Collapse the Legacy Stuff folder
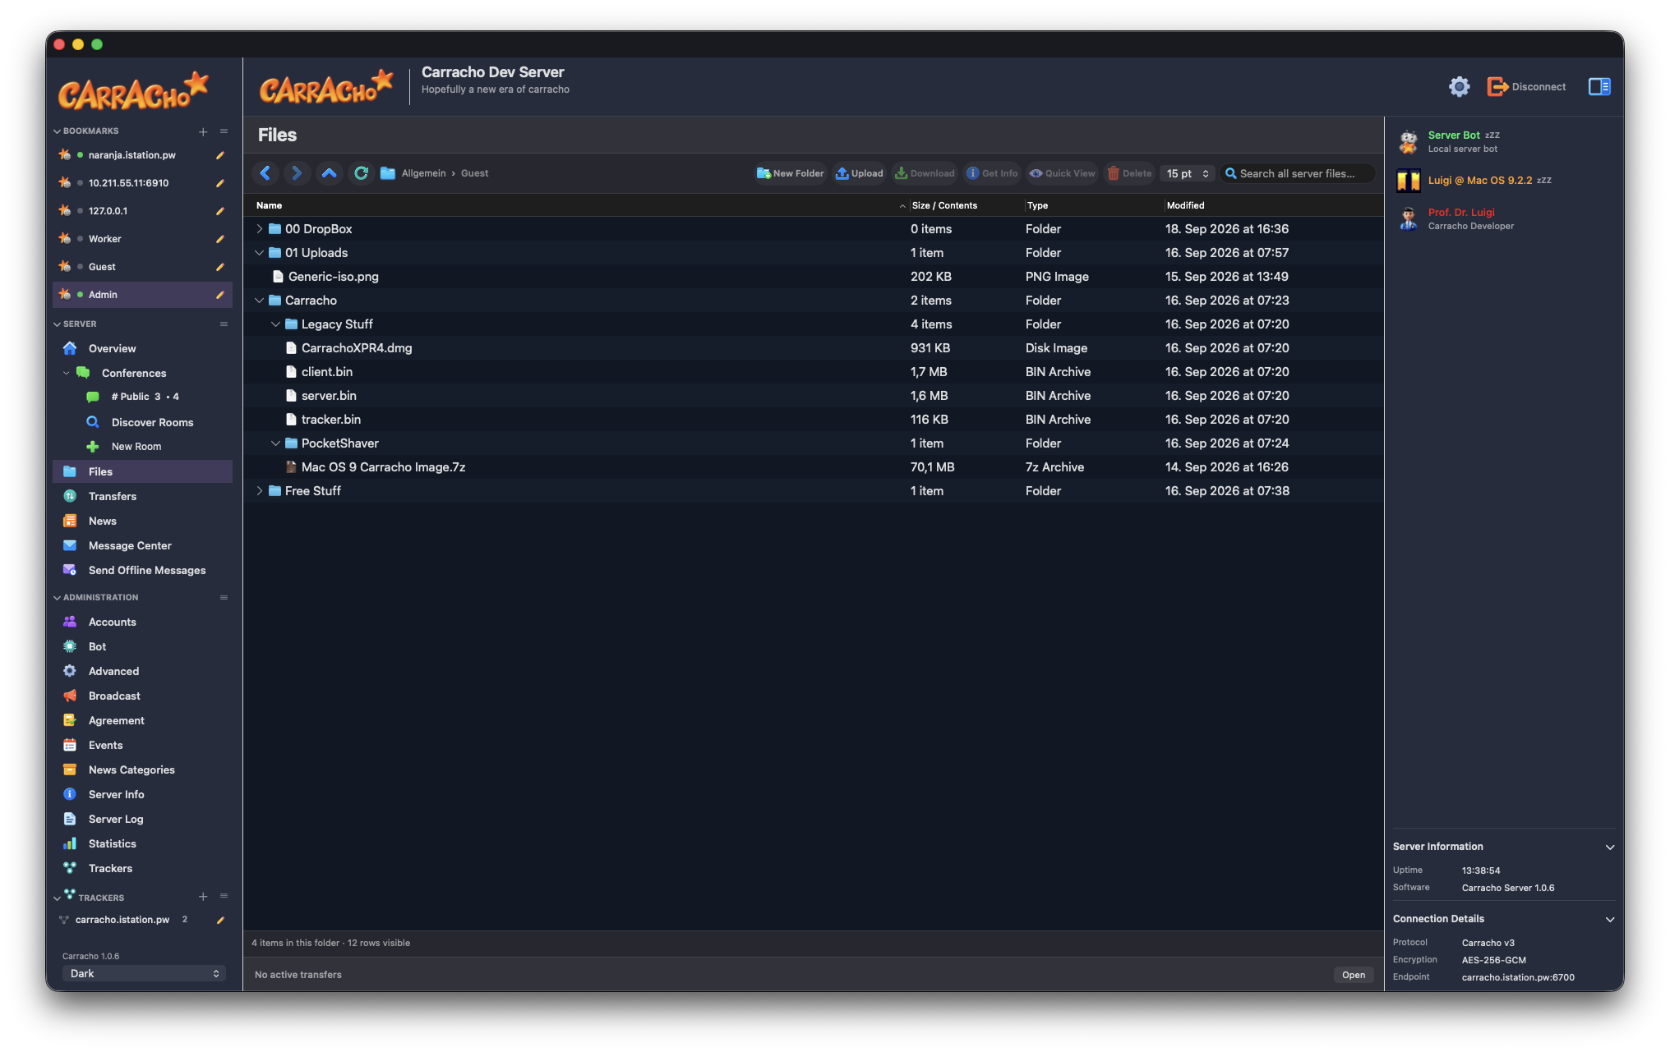The image size is (1670, 1052). [276, 324]
